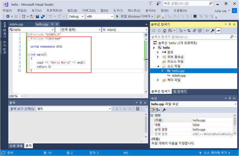Close the hello.cpp editor tab
Viewport: 239px width, 156px height.
click(57, 24)
